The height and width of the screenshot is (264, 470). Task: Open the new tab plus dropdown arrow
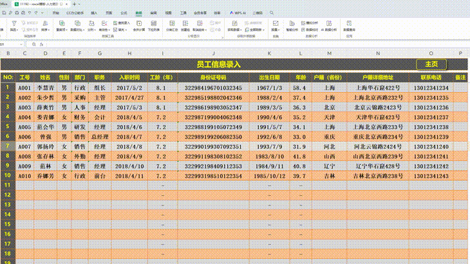[x=79, y=5]
